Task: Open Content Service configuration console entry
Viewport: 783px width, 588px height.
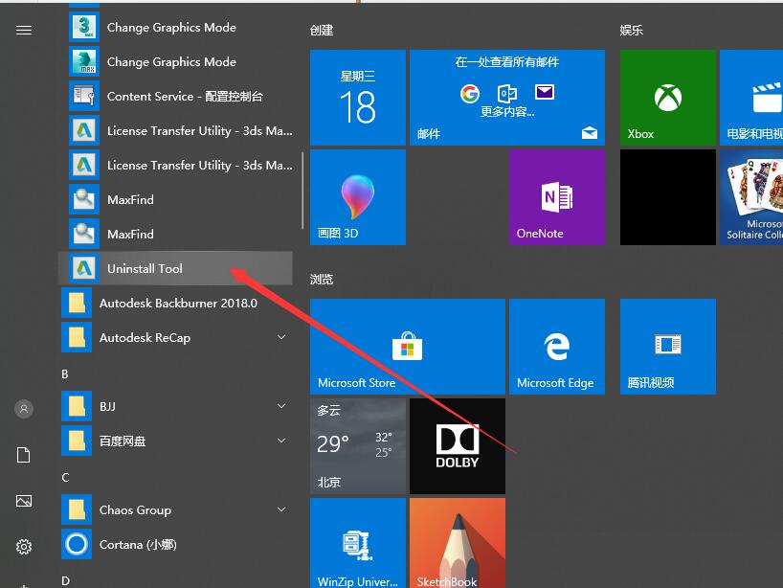Action: (175, 96)
